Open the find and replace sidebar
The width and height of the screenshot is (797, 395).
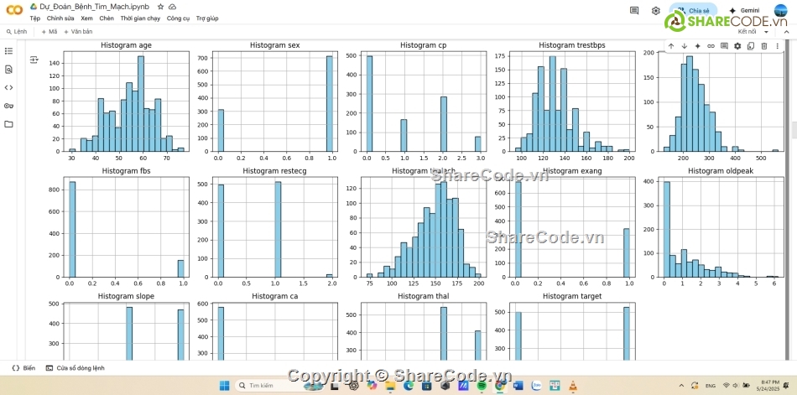click(8, 69)
